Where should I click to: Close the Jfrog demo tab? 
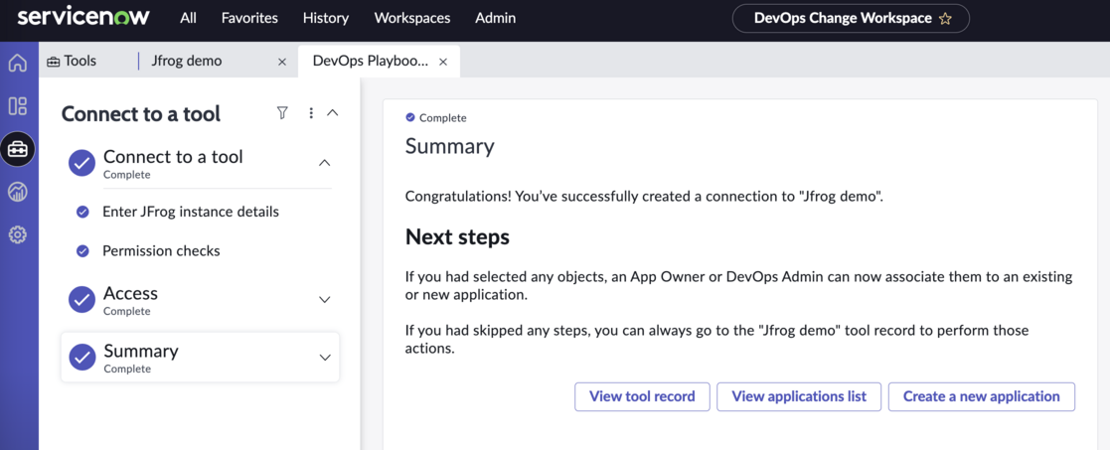pyautogui.click(x=282, y=62)
